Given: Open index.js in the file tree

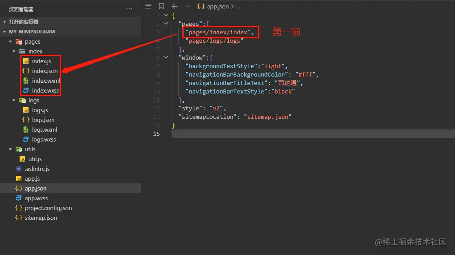Looking at the screenshot, I should [x=41, y=61].
